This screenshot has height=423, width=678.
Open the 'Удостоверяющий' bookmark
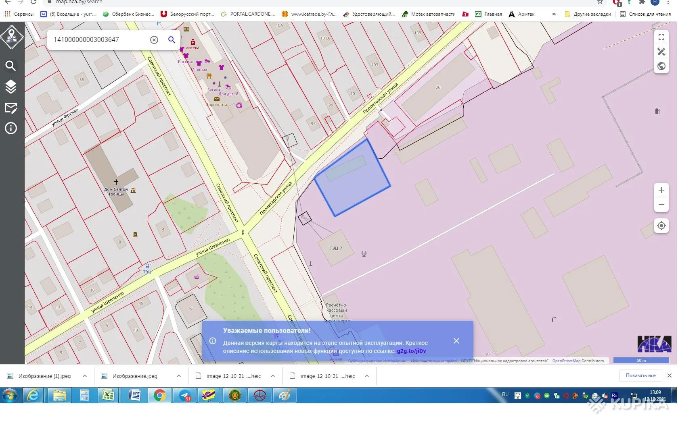coord(369,14)
